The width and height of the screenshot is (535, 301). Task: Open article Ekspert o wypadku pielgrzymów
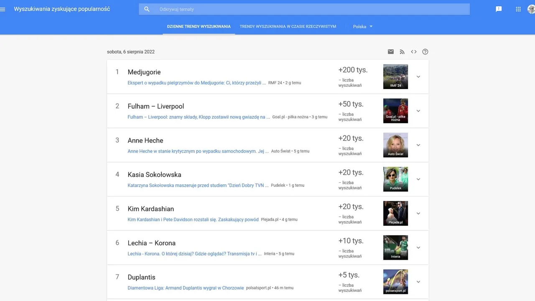pos(197,83)
